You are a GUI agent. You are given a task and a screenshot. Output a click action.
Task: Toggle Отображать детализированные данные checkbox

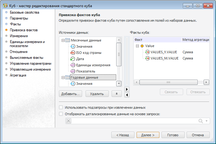click(x=61, y=114)
